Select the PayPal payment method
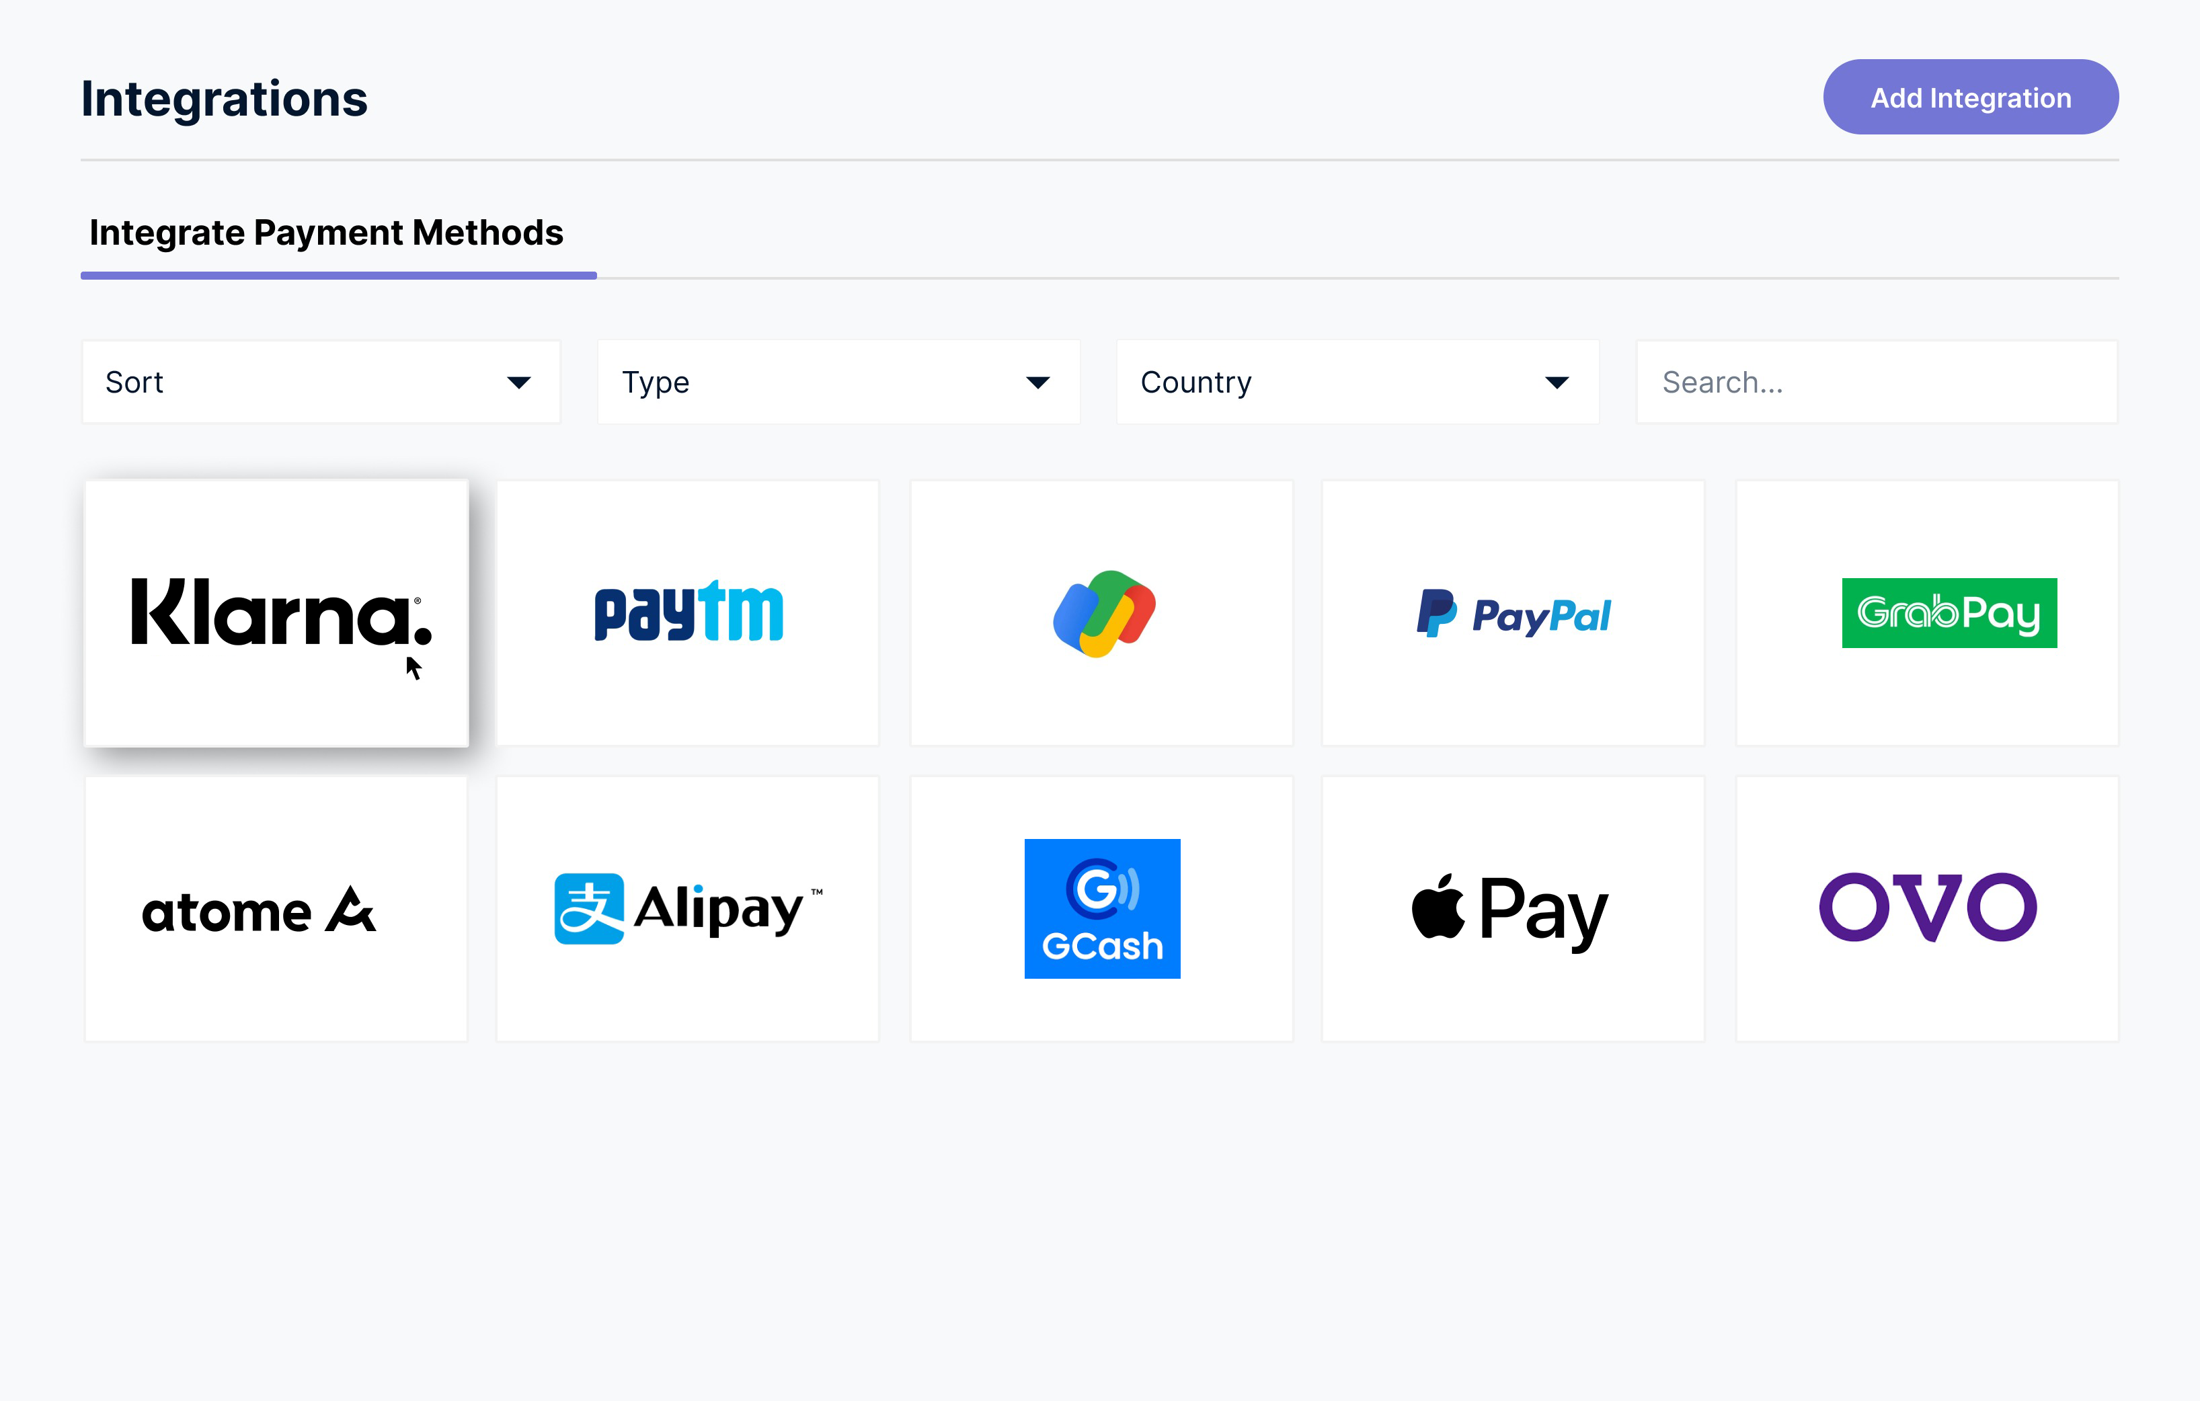Viewport: 2200px width, 1401px height. click(x=1513, y=613)
